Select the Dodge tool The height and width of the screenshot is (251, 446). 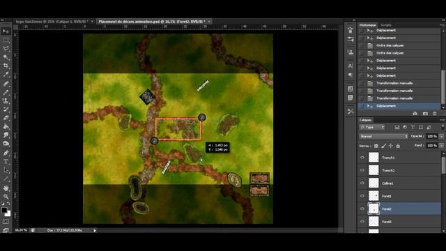pos(6,144)
